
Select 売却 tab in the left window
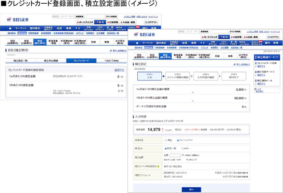click(93, 42)
